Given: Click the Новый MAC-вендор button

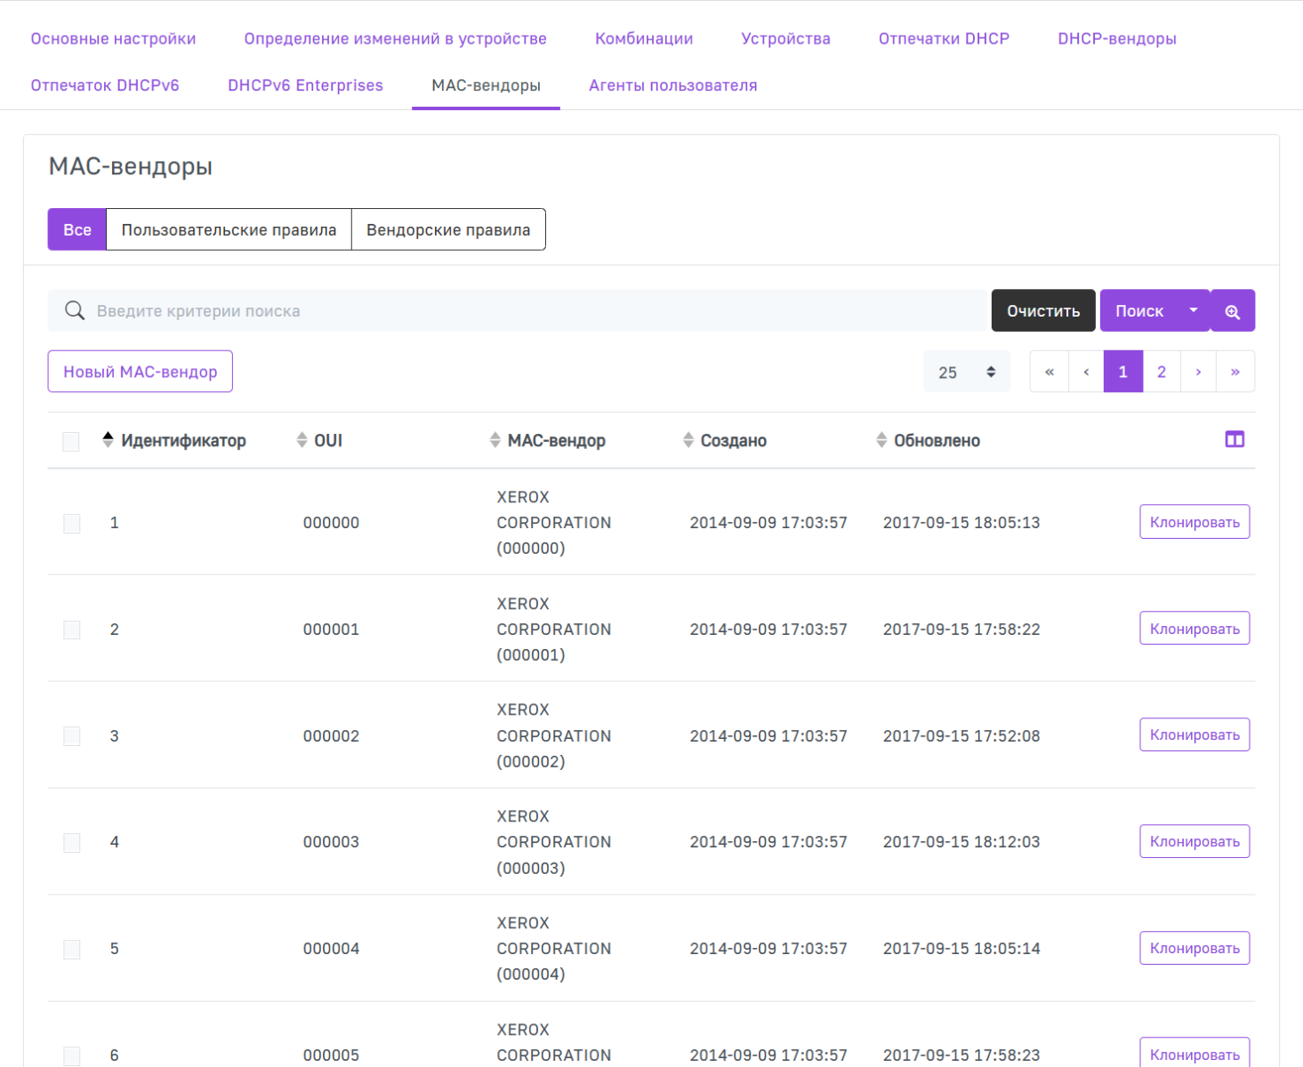Looking at the screenshot, I should click(140, 372).
